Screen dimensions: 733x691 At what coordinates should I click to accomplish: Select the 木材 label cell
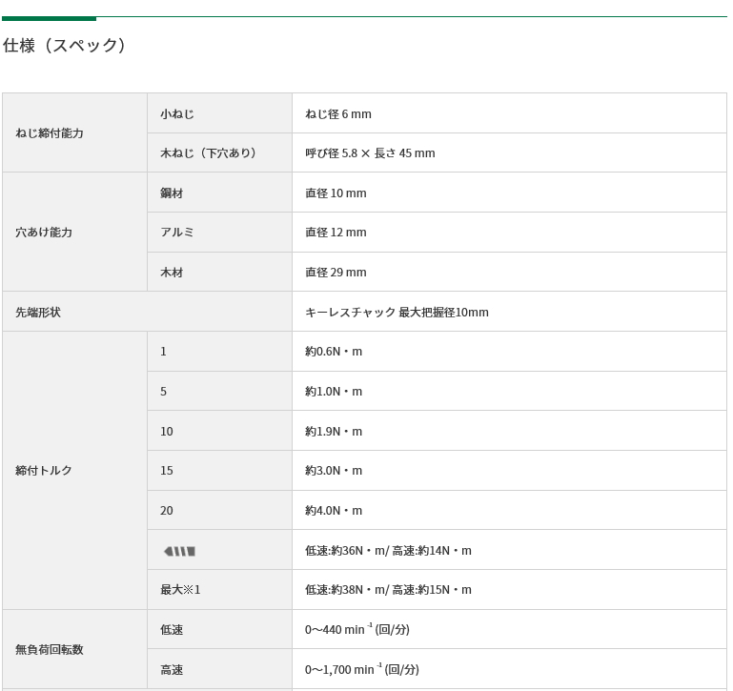coord(172,273)
